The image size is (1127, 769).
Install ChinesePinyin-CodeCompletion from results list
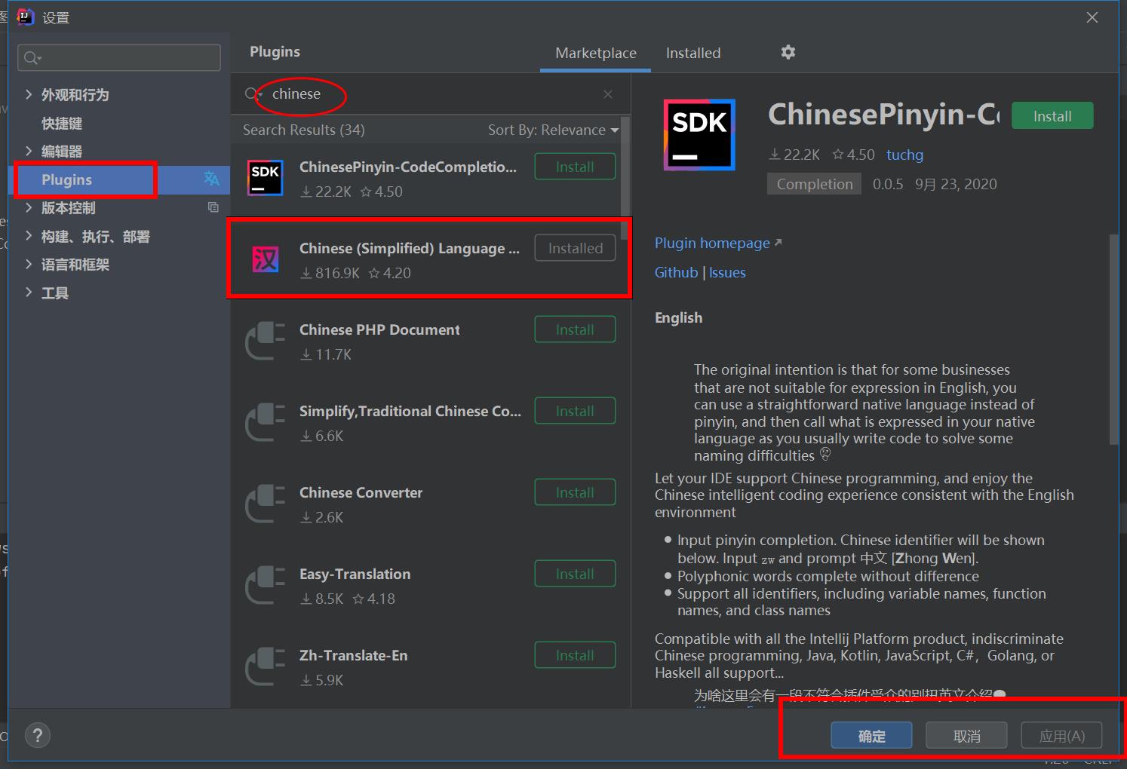coord(575,167)
